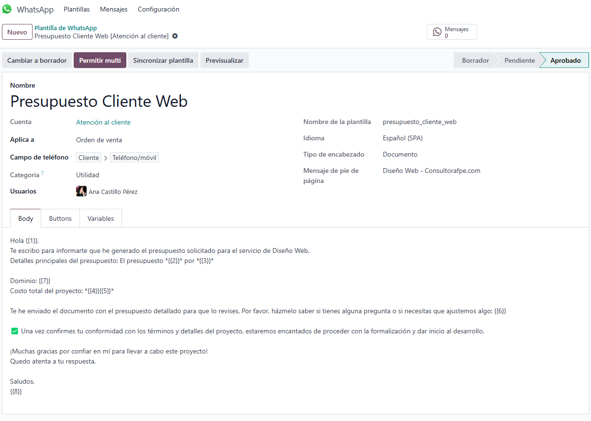The image size is (591, 421).
Task: Click the presupuesto_cliente_web template name field
Action: 420,122
